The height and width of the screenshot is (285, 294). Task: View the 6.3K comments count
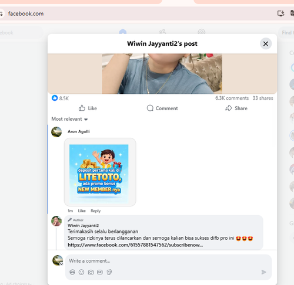232,98
